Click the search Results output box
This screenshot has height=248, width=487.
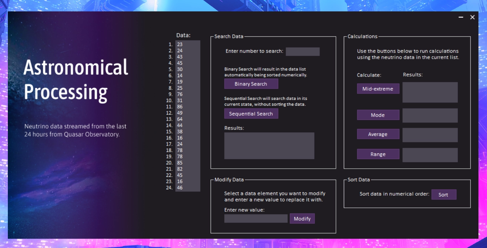click(x=269, y=146)
